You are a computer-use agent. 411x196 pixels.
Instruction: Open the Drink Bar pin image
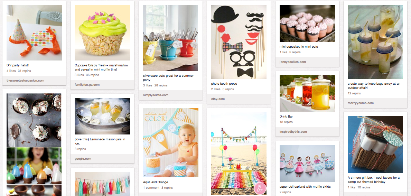307,93
